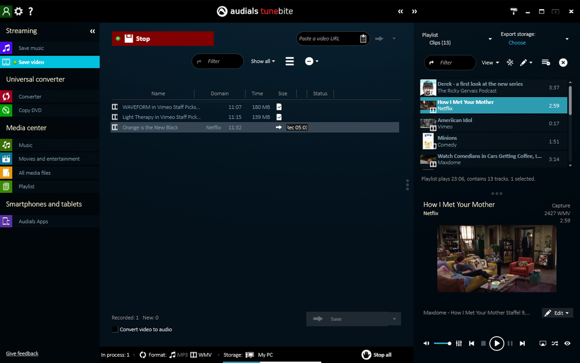Open the View dropdown
580x363 pixels.
click(x=490, y=63)
